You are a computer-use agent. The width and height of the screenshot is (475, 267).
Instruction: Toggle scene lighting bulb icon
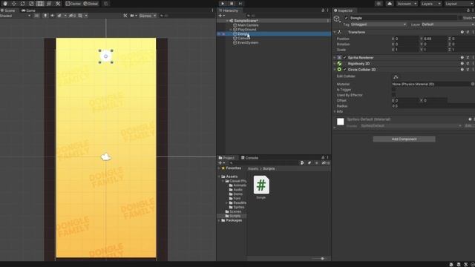pos(45,16)
